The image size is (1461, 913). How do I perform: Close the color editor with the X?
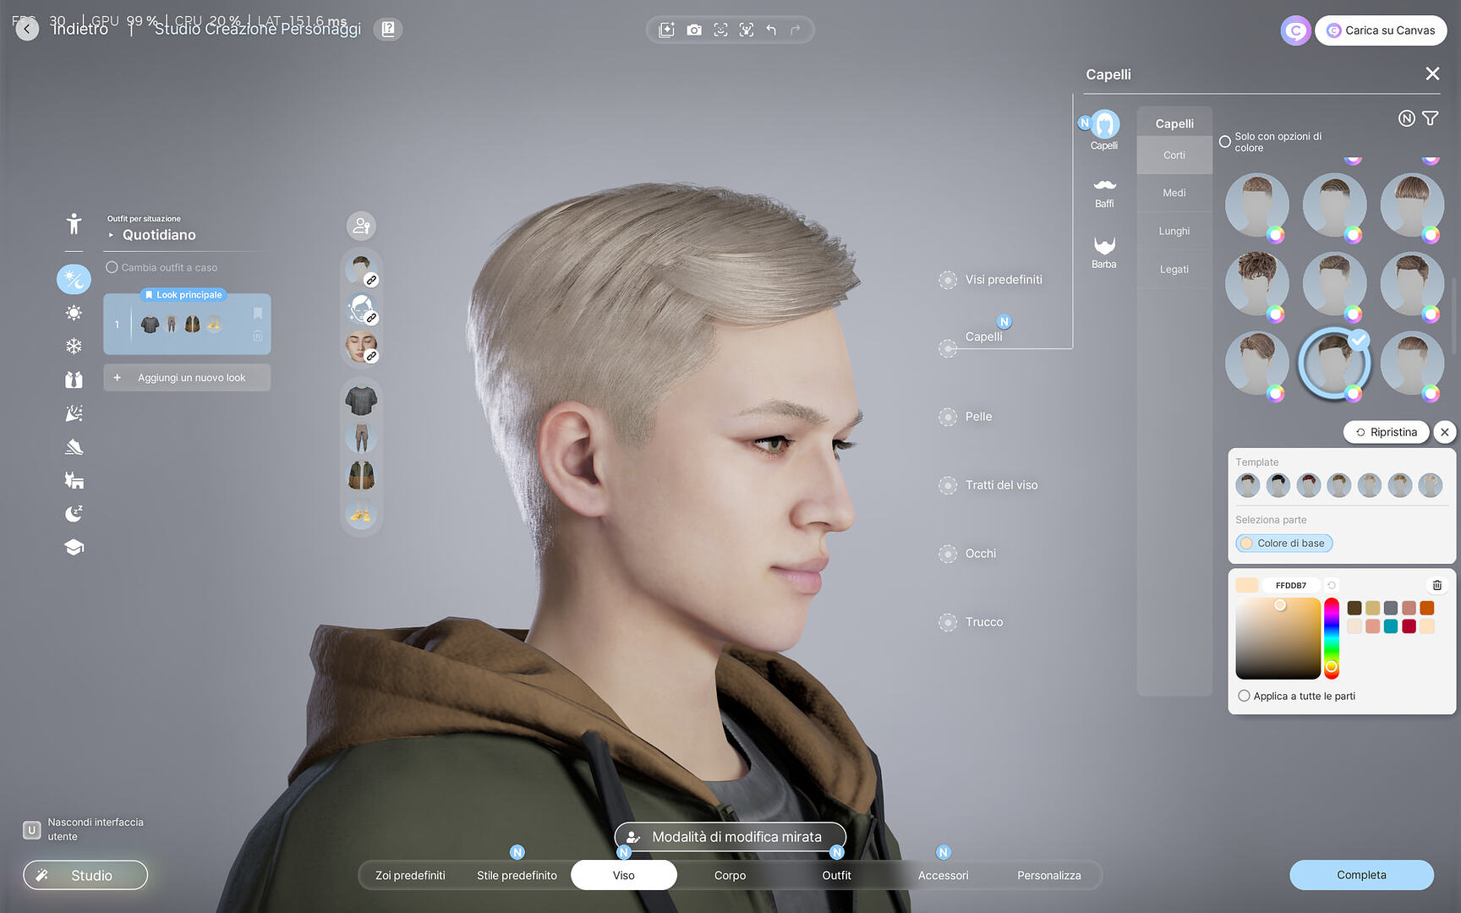tap(1445, 432)
